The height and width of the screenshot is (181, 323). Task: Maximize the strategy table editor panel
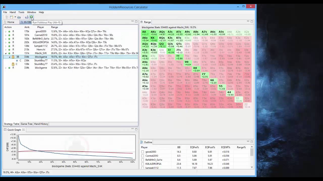[136, 22]
